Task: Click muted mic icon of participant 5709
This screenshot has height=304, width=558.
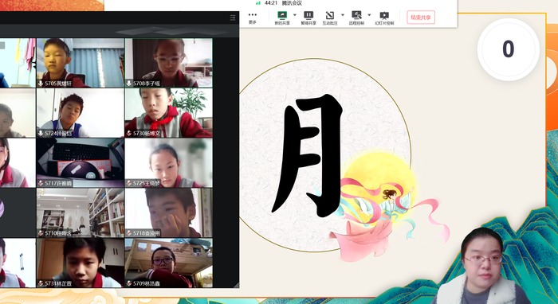Action: point(129,283)
